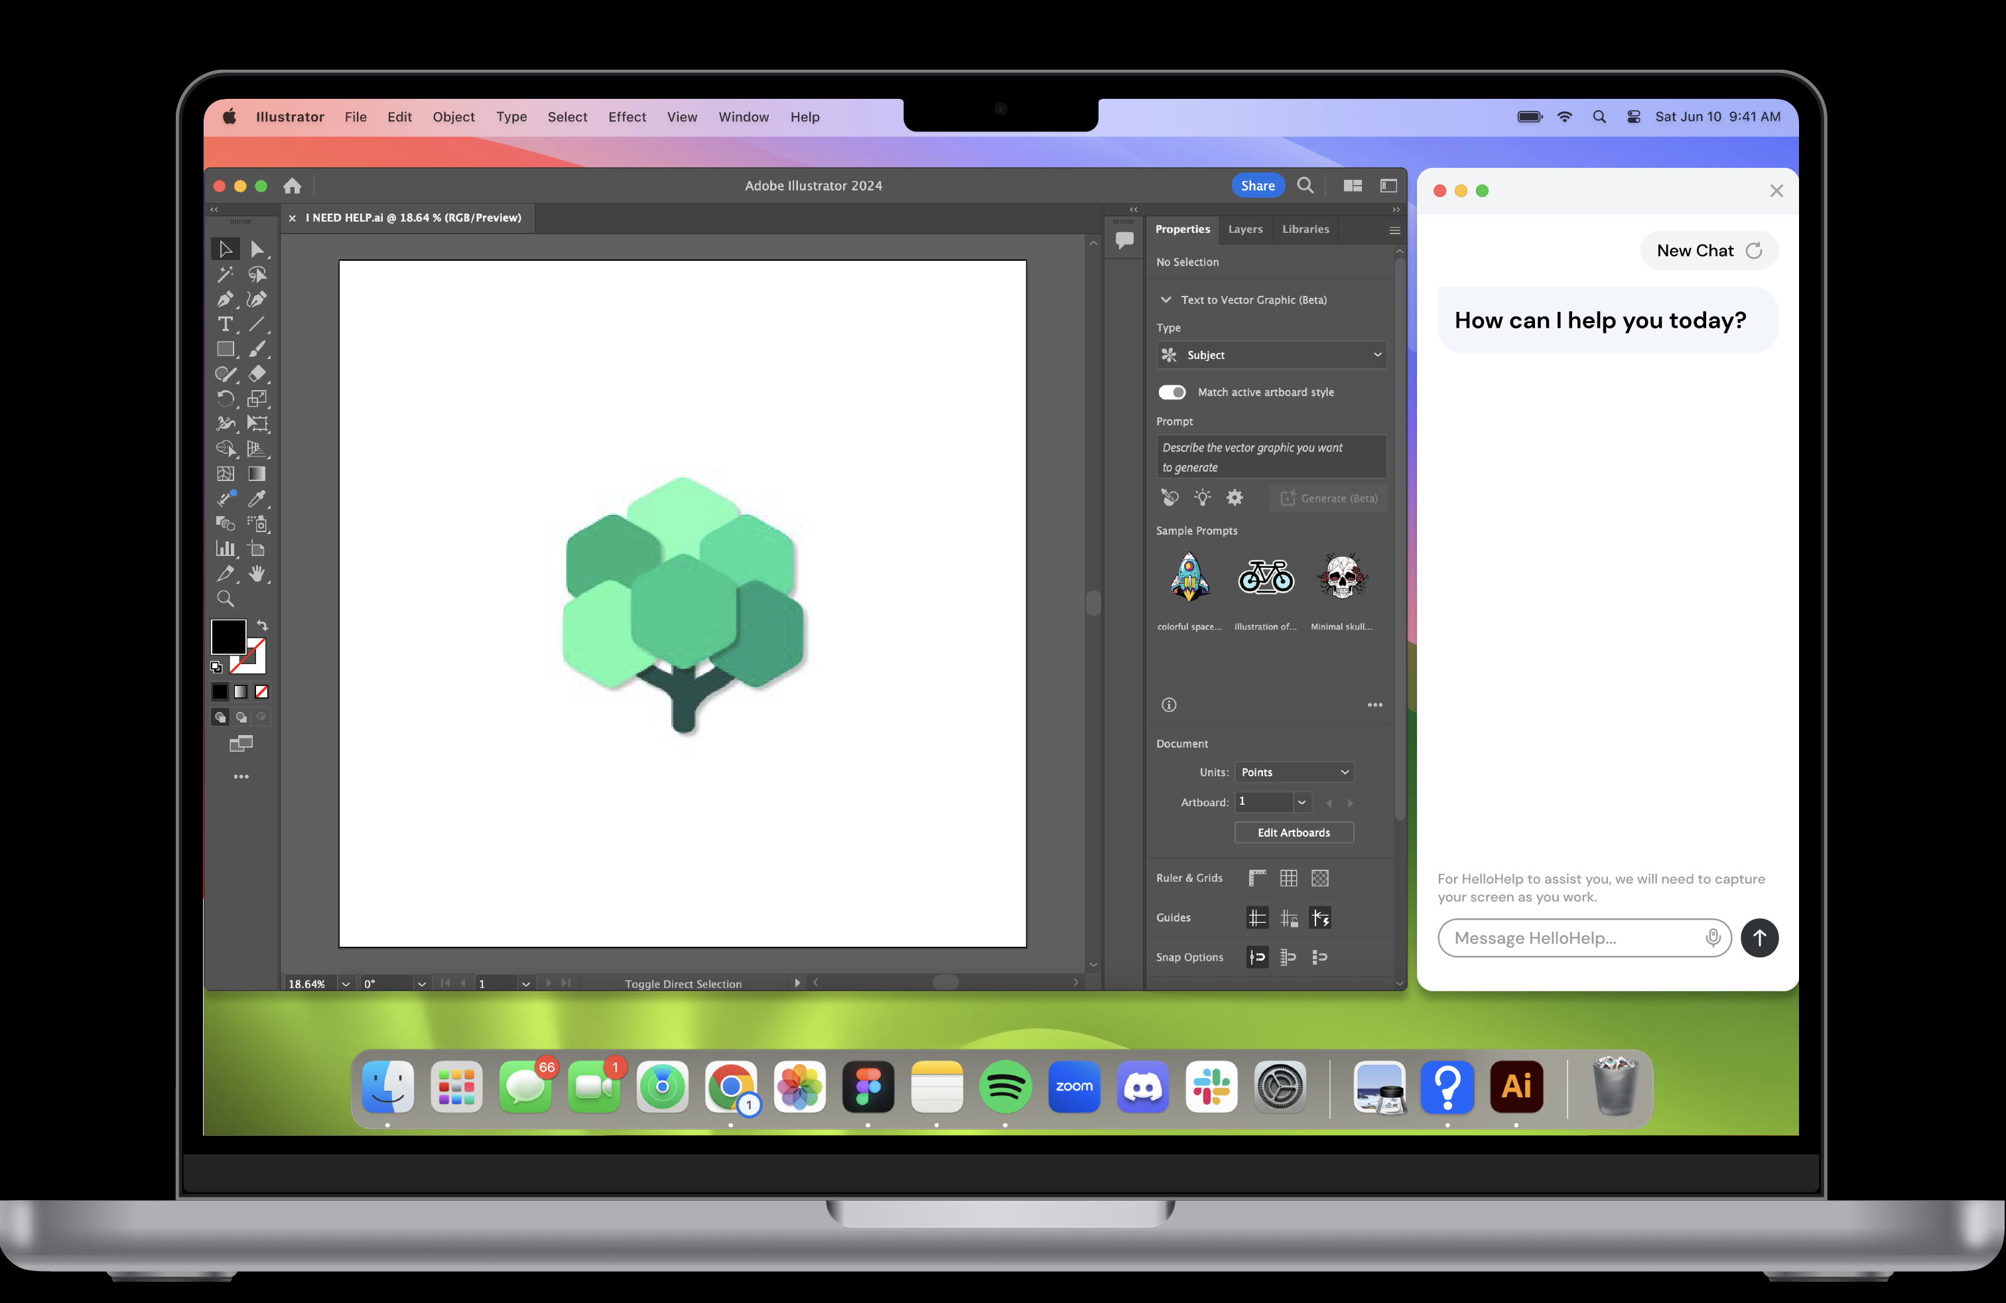Select the Hand tool
Screen dimensions: 2006x1303
[x=257, y=574]
